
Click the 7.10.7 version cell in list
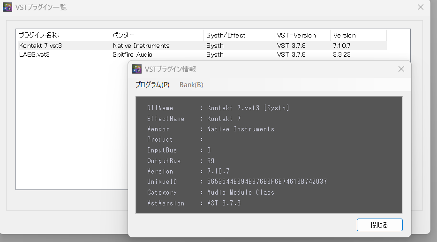tap(342, 45)
